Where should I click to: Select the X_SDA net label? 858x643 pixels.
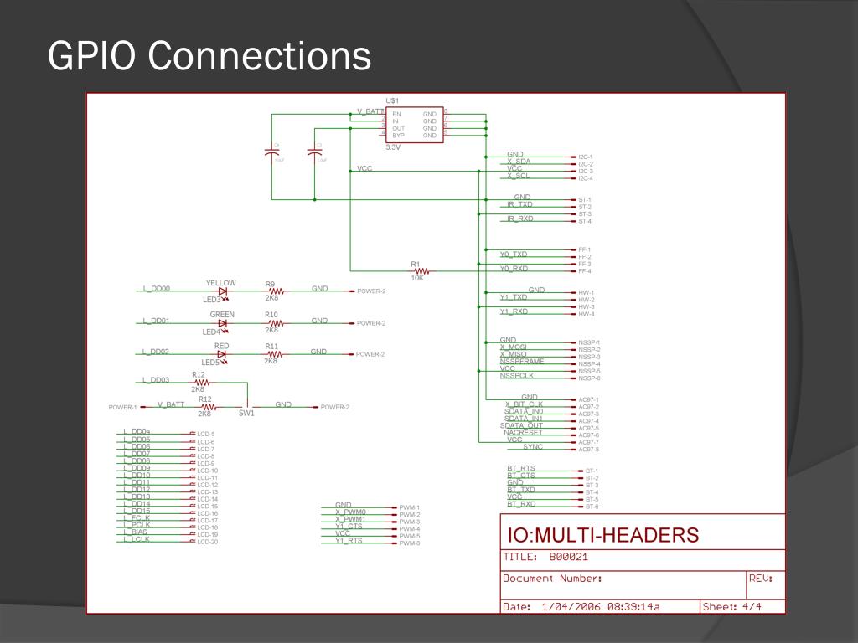point(518,162)
